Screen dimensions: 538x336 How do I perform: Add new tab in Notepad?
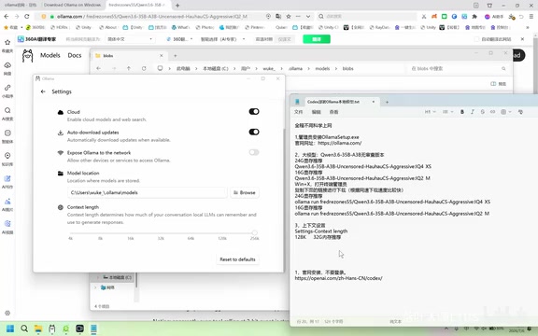coord(387,102)
